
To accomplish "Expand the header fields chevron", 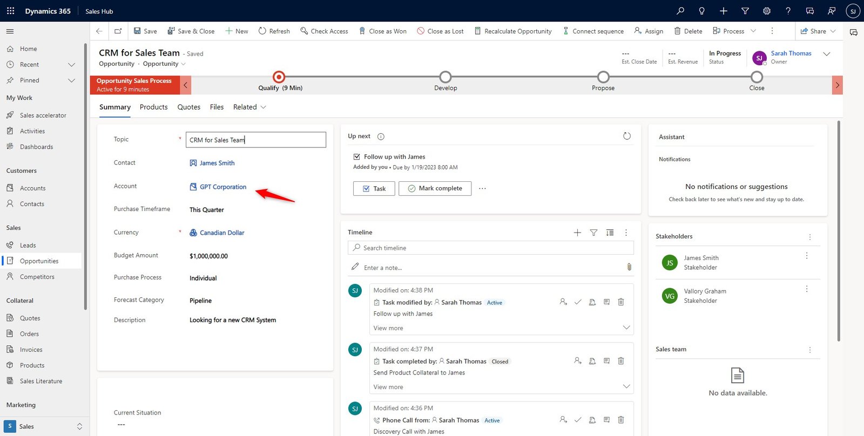I will click(826, 54).
